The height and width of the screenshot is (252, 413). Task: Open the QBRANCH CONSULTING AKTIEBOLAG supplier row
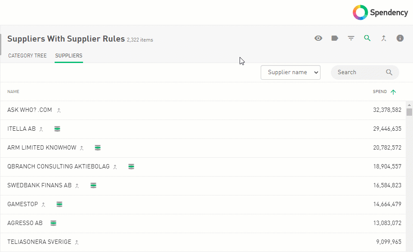click(59, 166)
